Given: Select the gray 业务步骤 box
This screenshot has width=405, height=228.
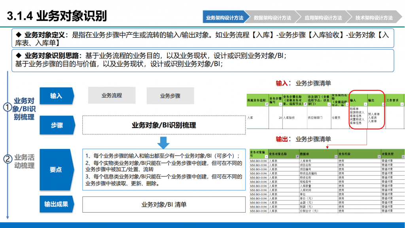Looking at the screenshot, I should click(170, 96).
